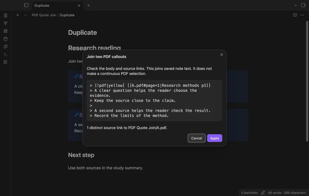Click the second callout's pencil icon
Viewport: 309px width, 196px height.
(x=76, y=115)
